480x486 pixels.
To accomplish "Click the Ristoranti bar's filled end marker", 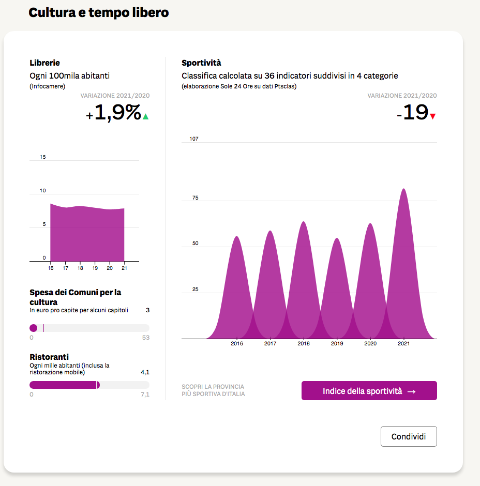I will pos(98,385).
